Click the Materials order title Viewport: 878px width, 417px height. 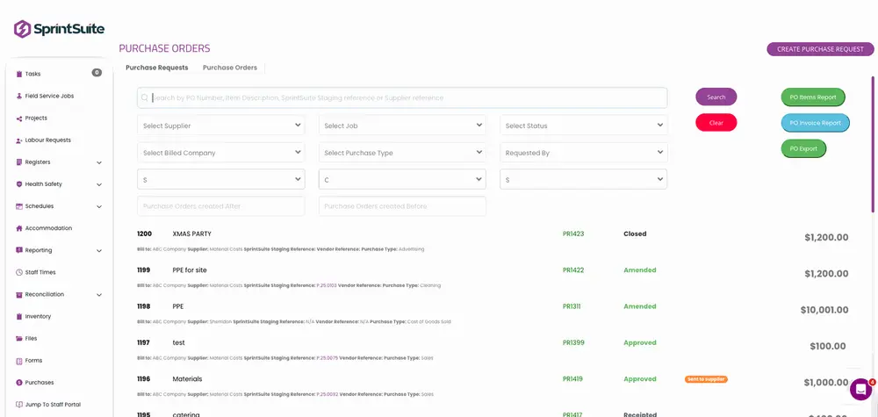[188, 379]
